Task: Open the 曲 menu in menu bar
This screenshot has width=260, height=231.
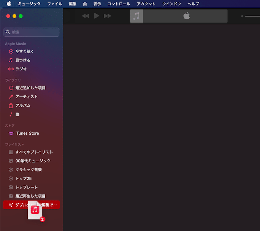Action: [x=85, y=4]
